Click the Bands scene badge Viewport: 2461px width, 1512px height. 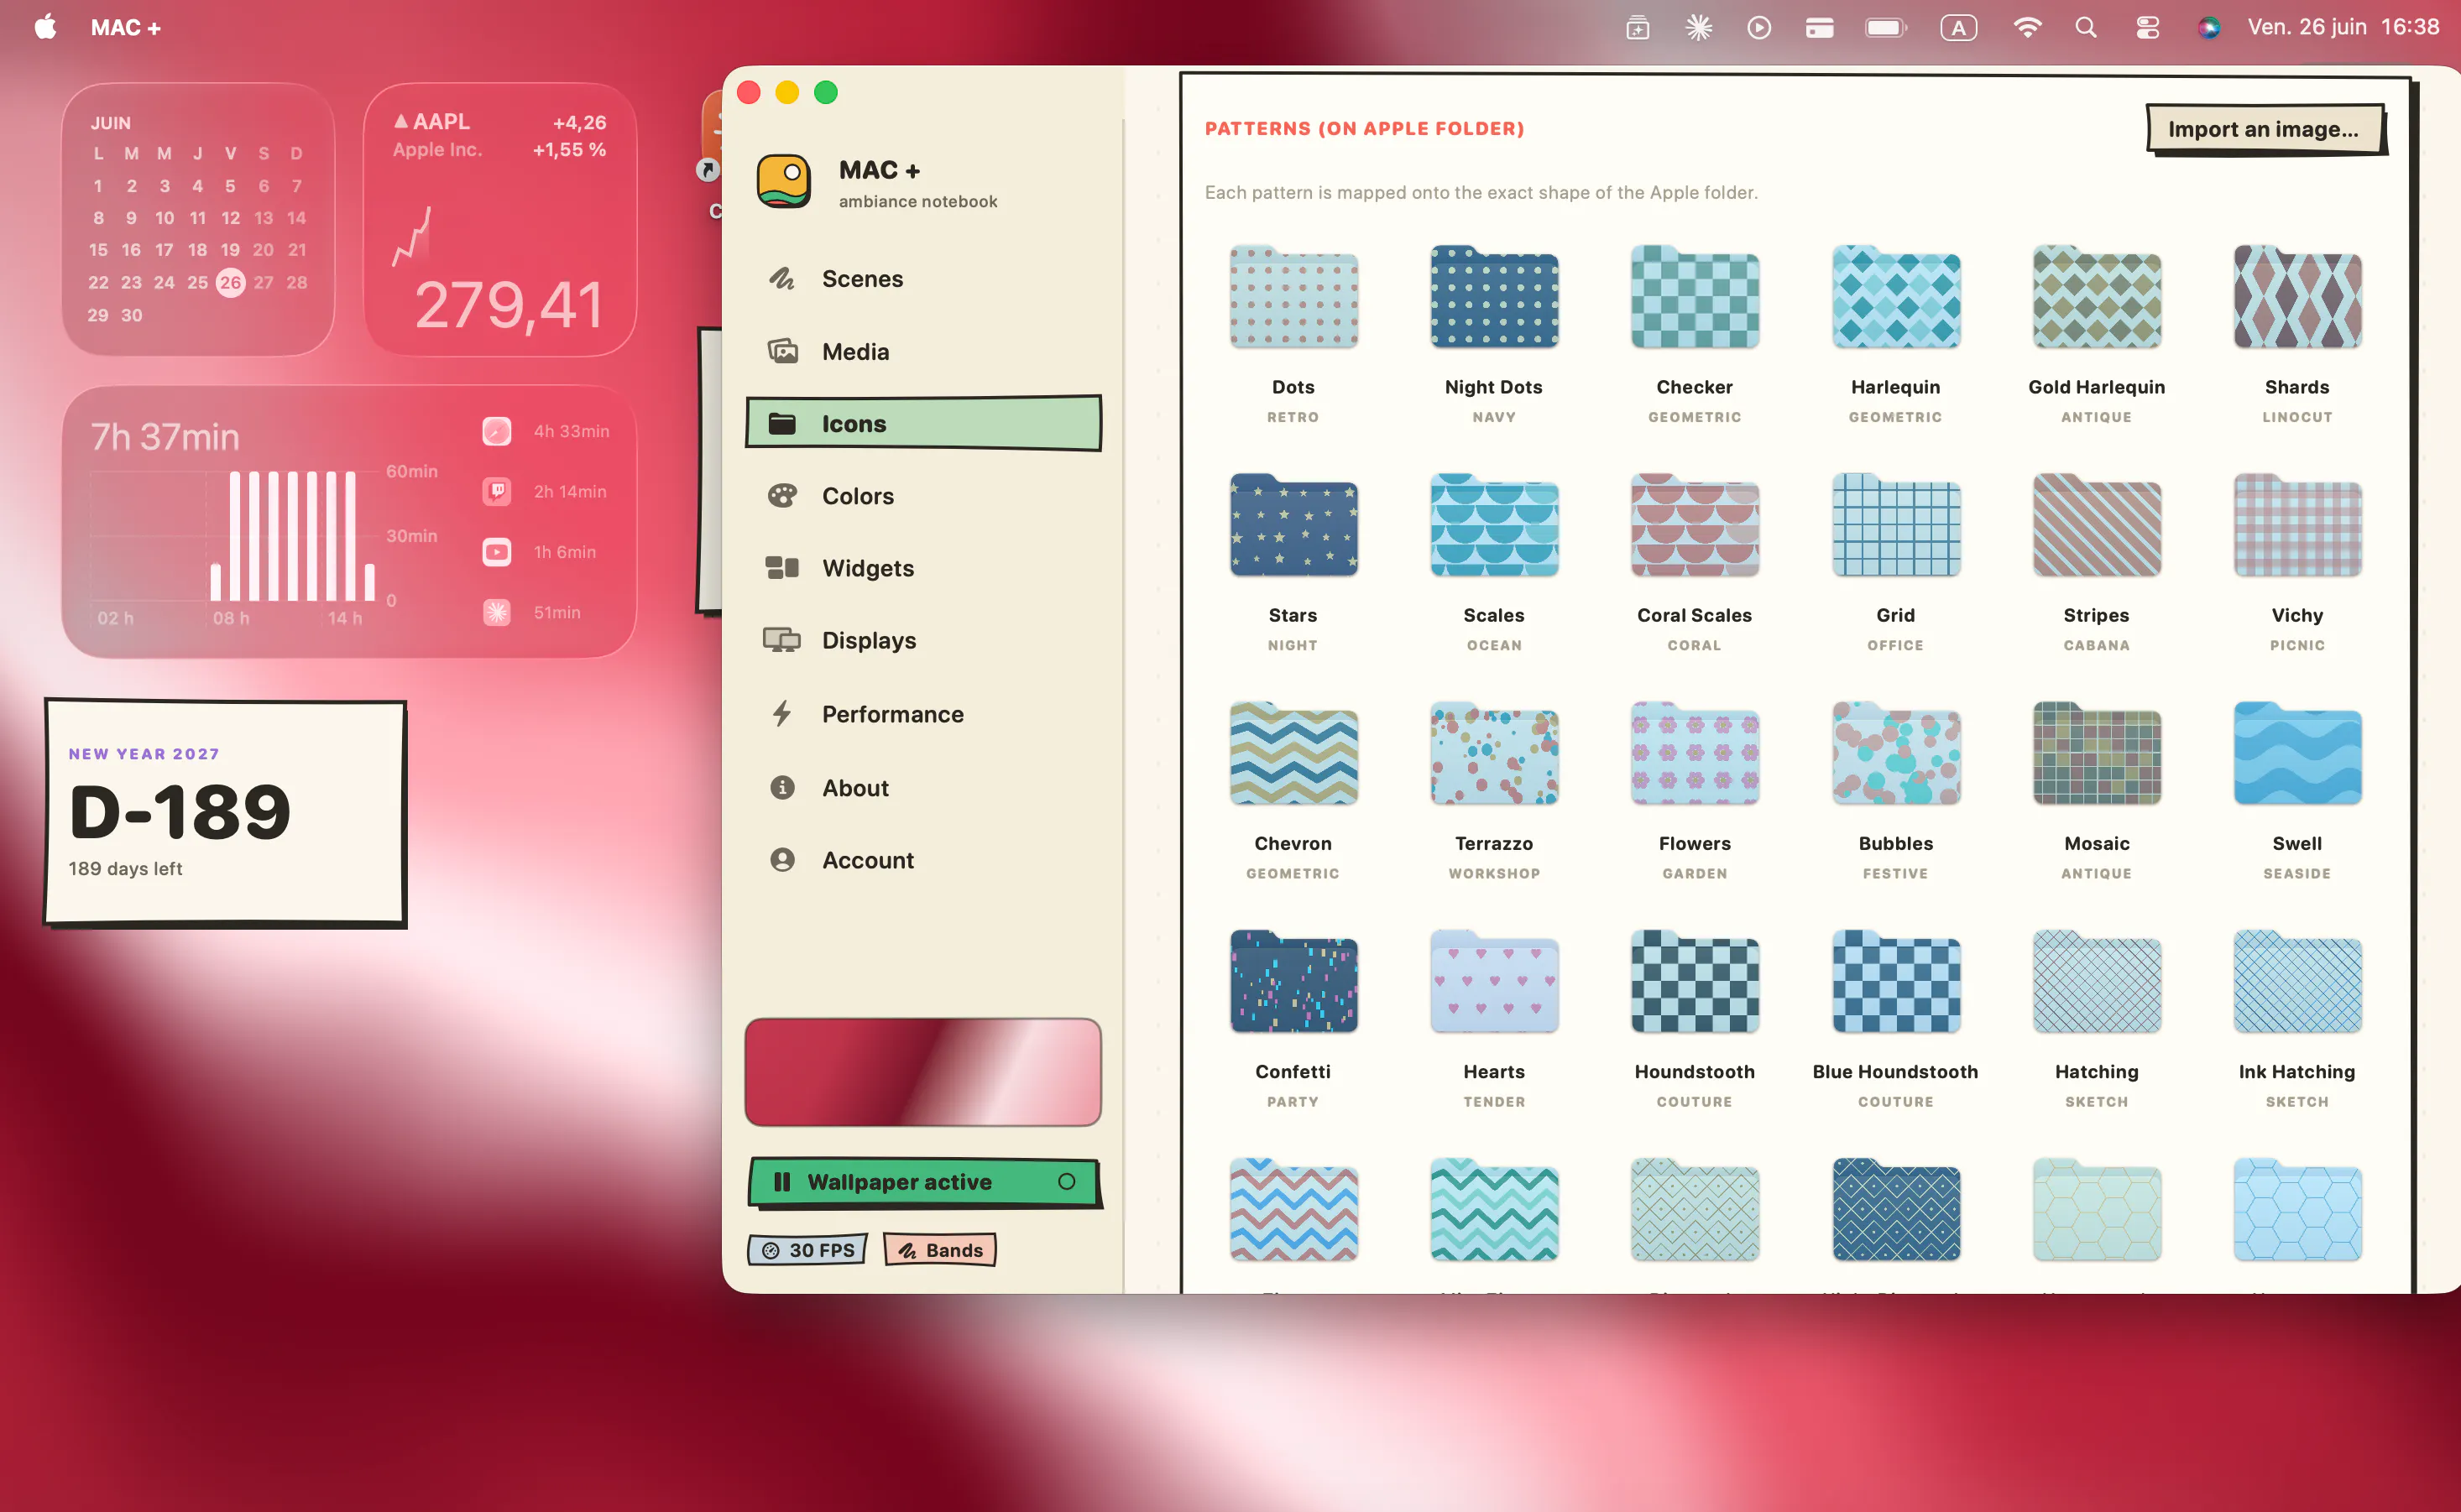940,1250
